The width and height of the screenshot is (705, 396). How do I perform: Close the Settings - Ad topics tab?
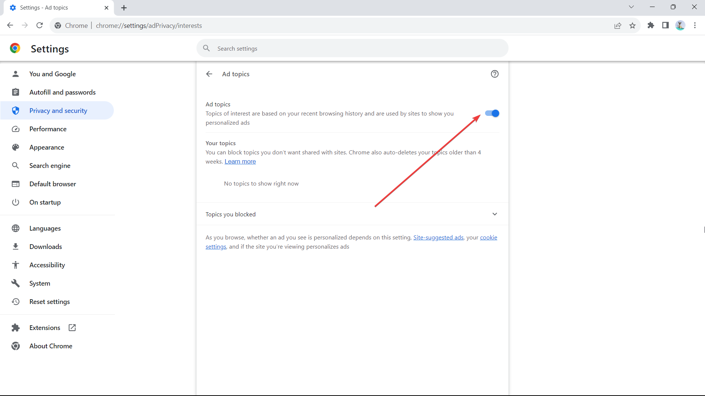pyautogui.click(x=106, y=8)
